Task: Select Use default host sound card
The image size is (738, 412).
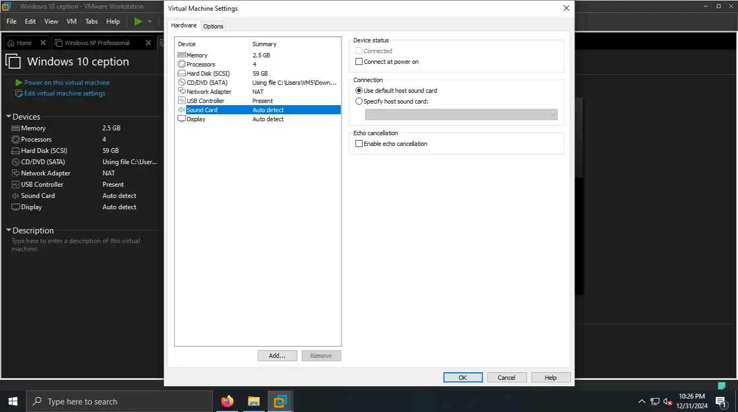Action: 359,91
